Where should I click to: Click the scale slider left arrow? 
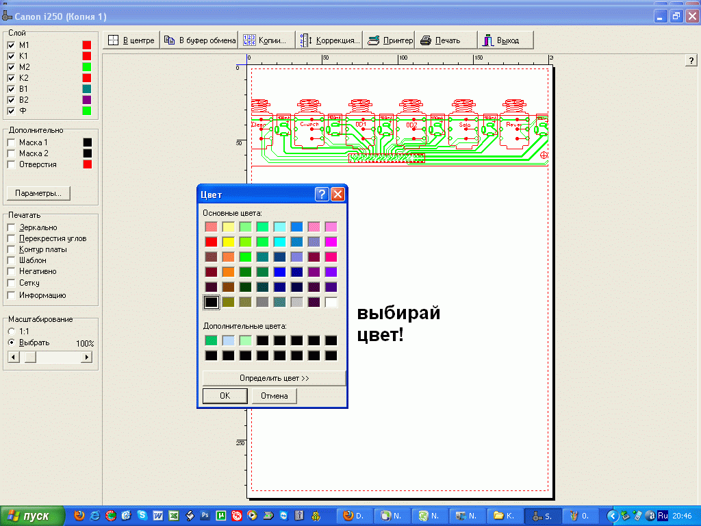[x=14, y=357]
